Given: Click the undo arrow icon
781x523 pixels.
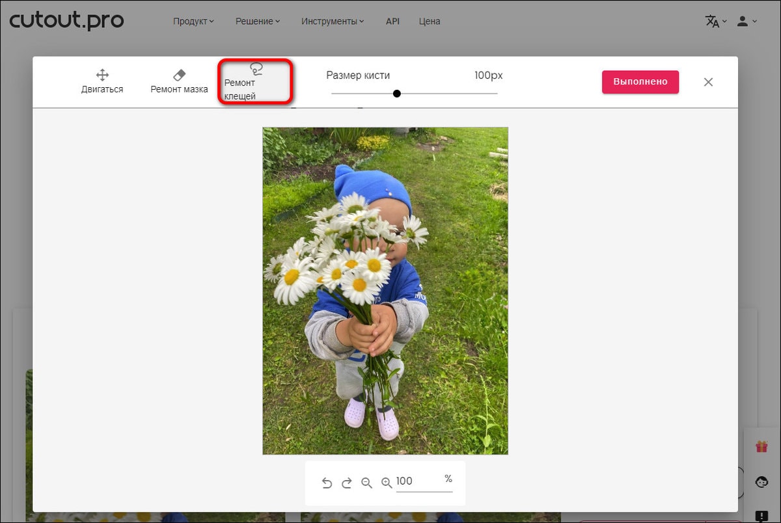Looking at the screenshot, I should coord(327,483).
